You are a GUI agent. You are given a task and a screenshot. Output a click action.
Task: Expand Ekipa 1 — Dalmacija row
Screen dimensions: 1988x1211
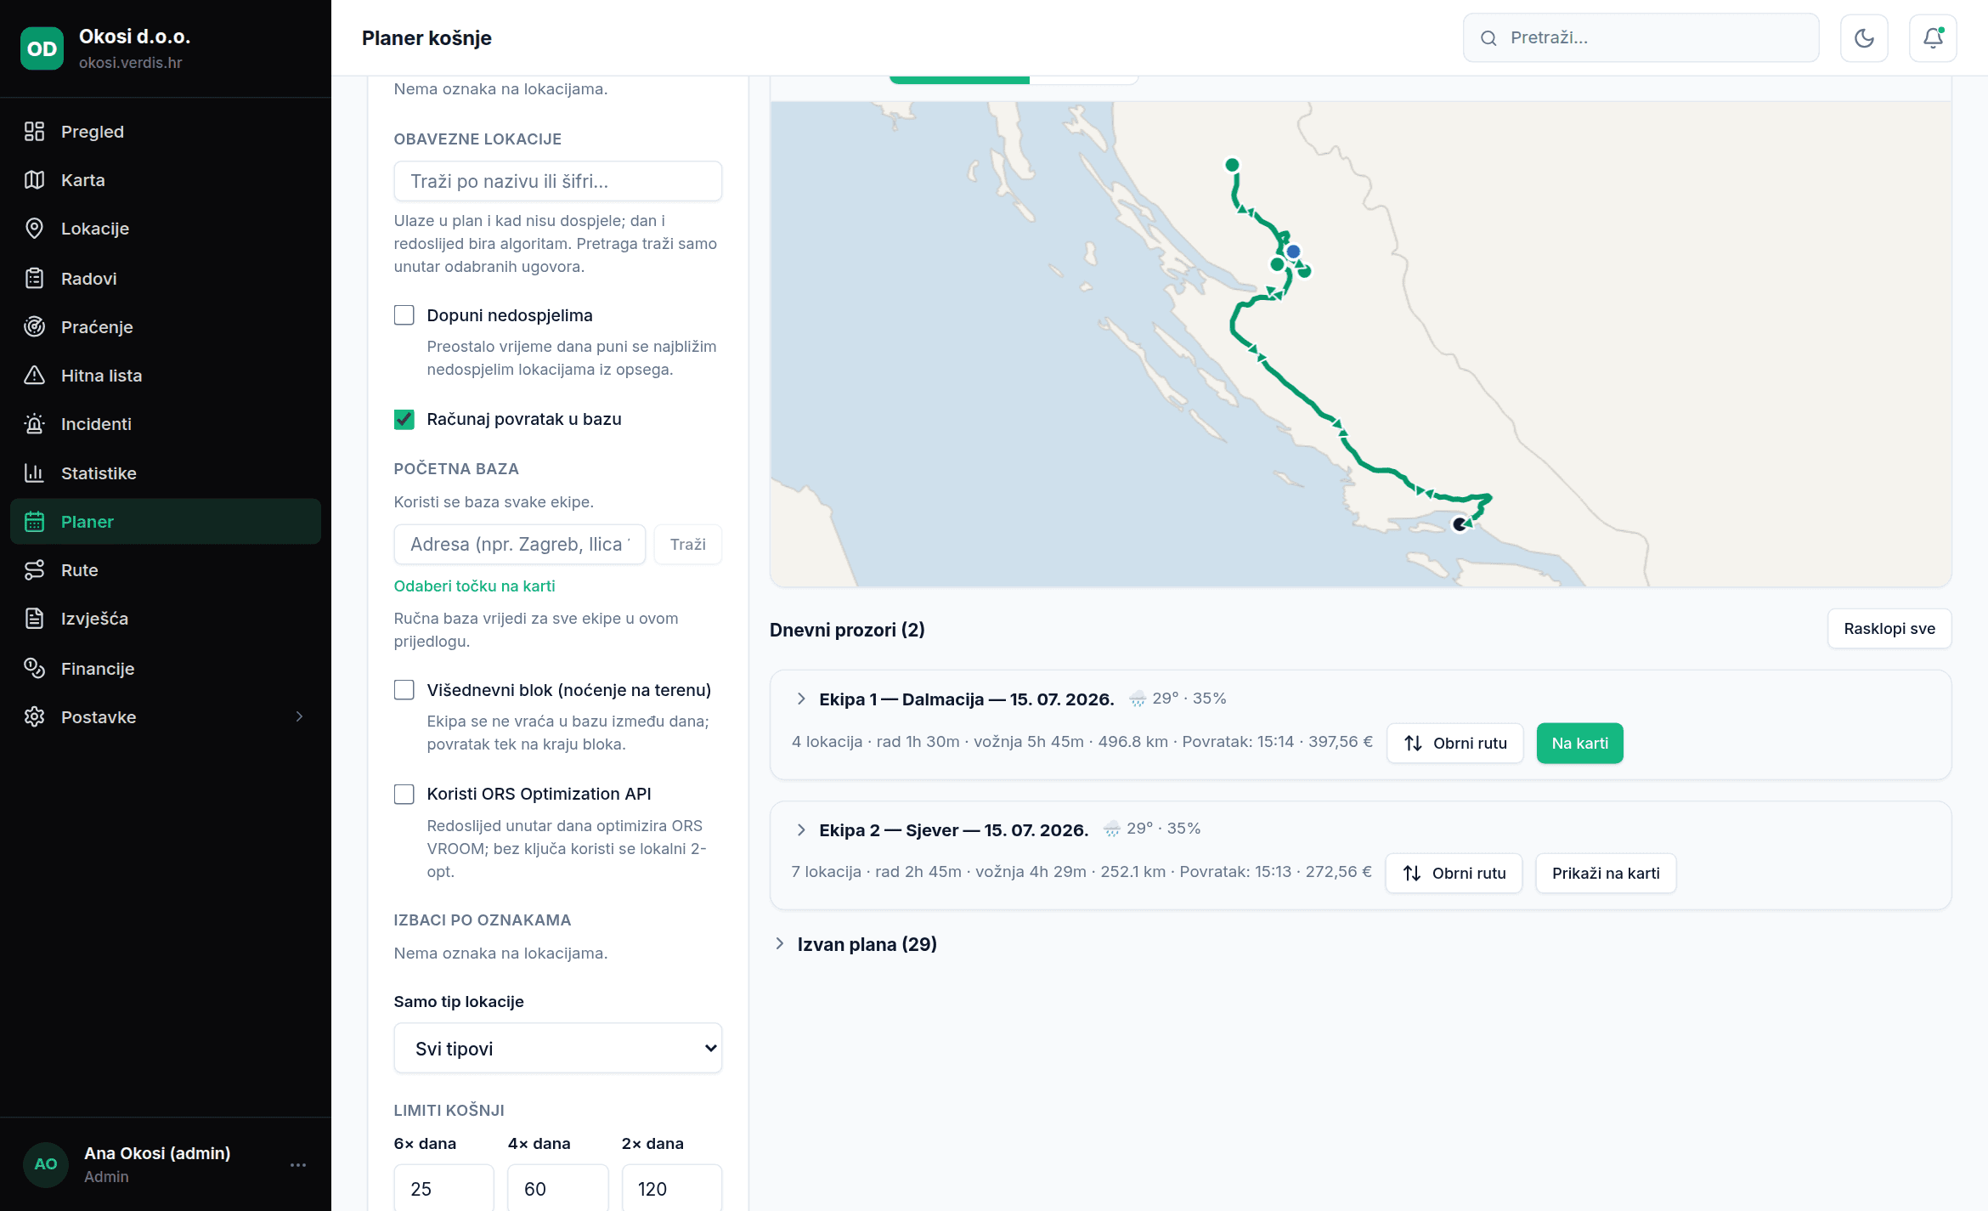click(x=801, y=699)
